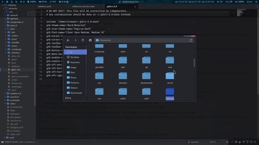Screen dimensions: 259x145
Task: Expand the sudoers.d folder in sidebar
Action: (5, 93)
